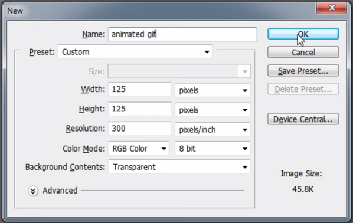353x223 pixels.
Task: Click the 45.8K image size value
Action: pyautogui.click(x=303, y=189)
